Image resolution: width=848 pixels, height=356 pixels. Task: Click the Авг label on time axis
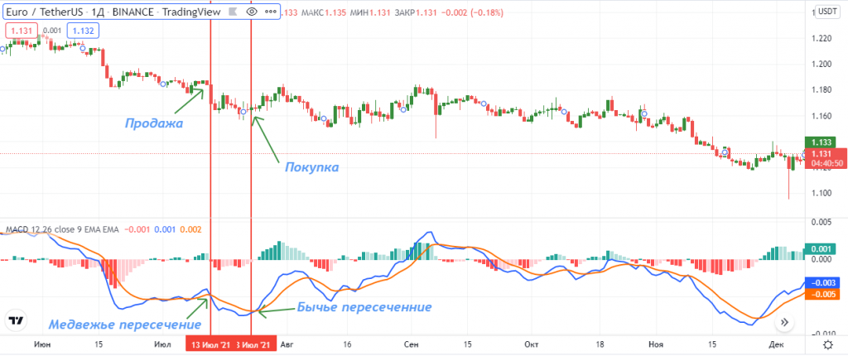coord(286,344)
